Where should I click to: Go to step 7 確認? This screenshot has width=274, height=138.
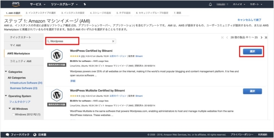177,13
